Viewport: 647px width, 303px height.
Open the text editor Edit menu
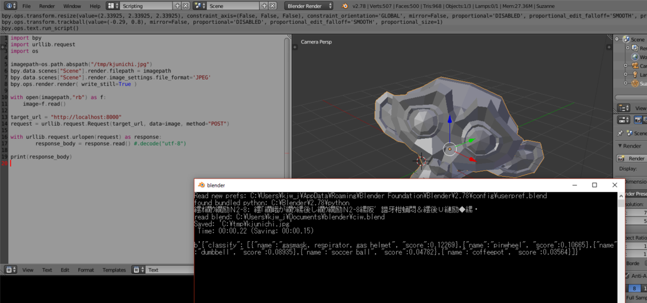coord(65,270)
